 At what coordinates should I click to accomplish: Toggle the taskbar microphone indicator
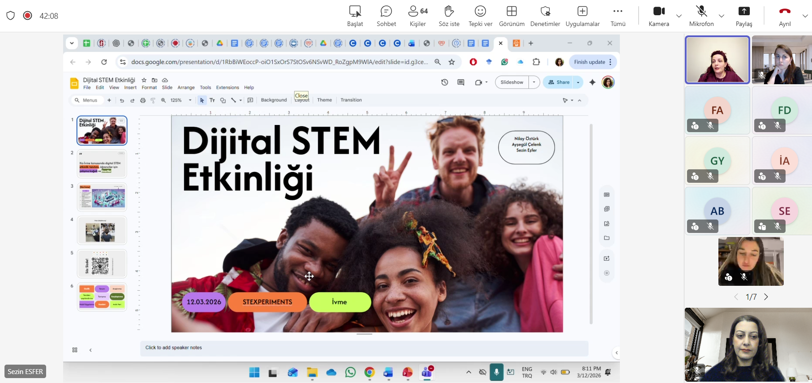496,372
